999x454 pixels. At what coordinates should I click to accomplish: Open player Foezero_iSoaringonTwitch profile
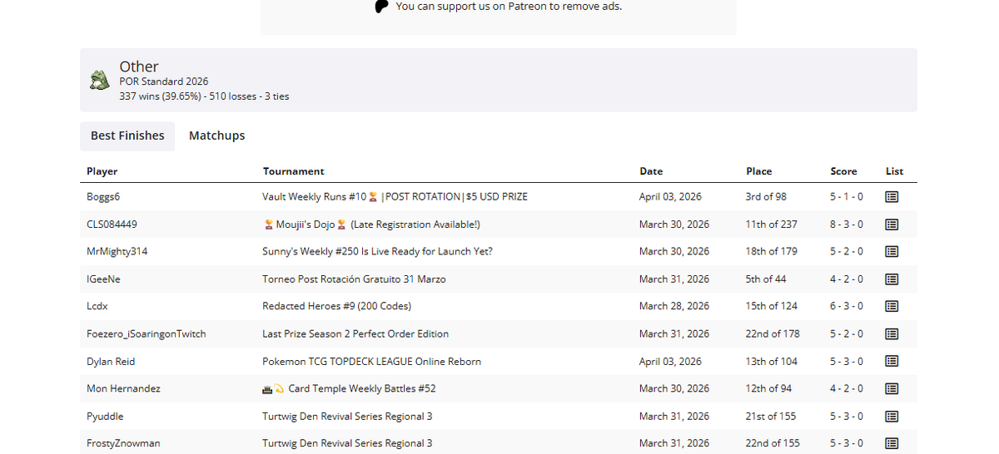[147, 333]
